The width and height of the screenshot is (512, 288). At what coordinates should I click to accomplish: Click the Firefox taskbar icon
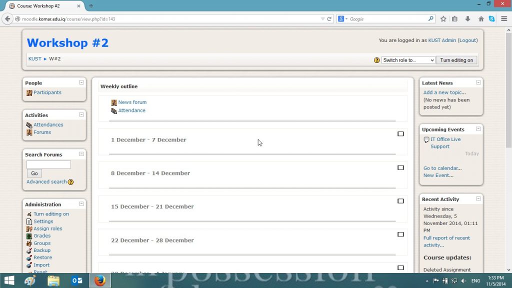click(x=100, y=280)
